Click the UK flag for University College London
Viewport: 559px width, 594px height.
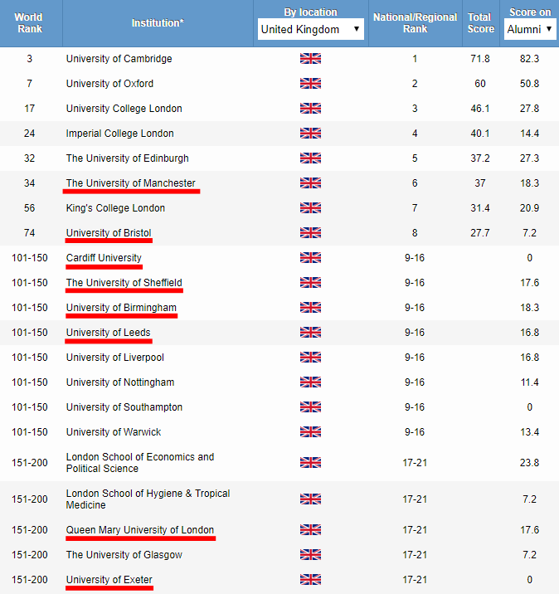pos(310,109)
